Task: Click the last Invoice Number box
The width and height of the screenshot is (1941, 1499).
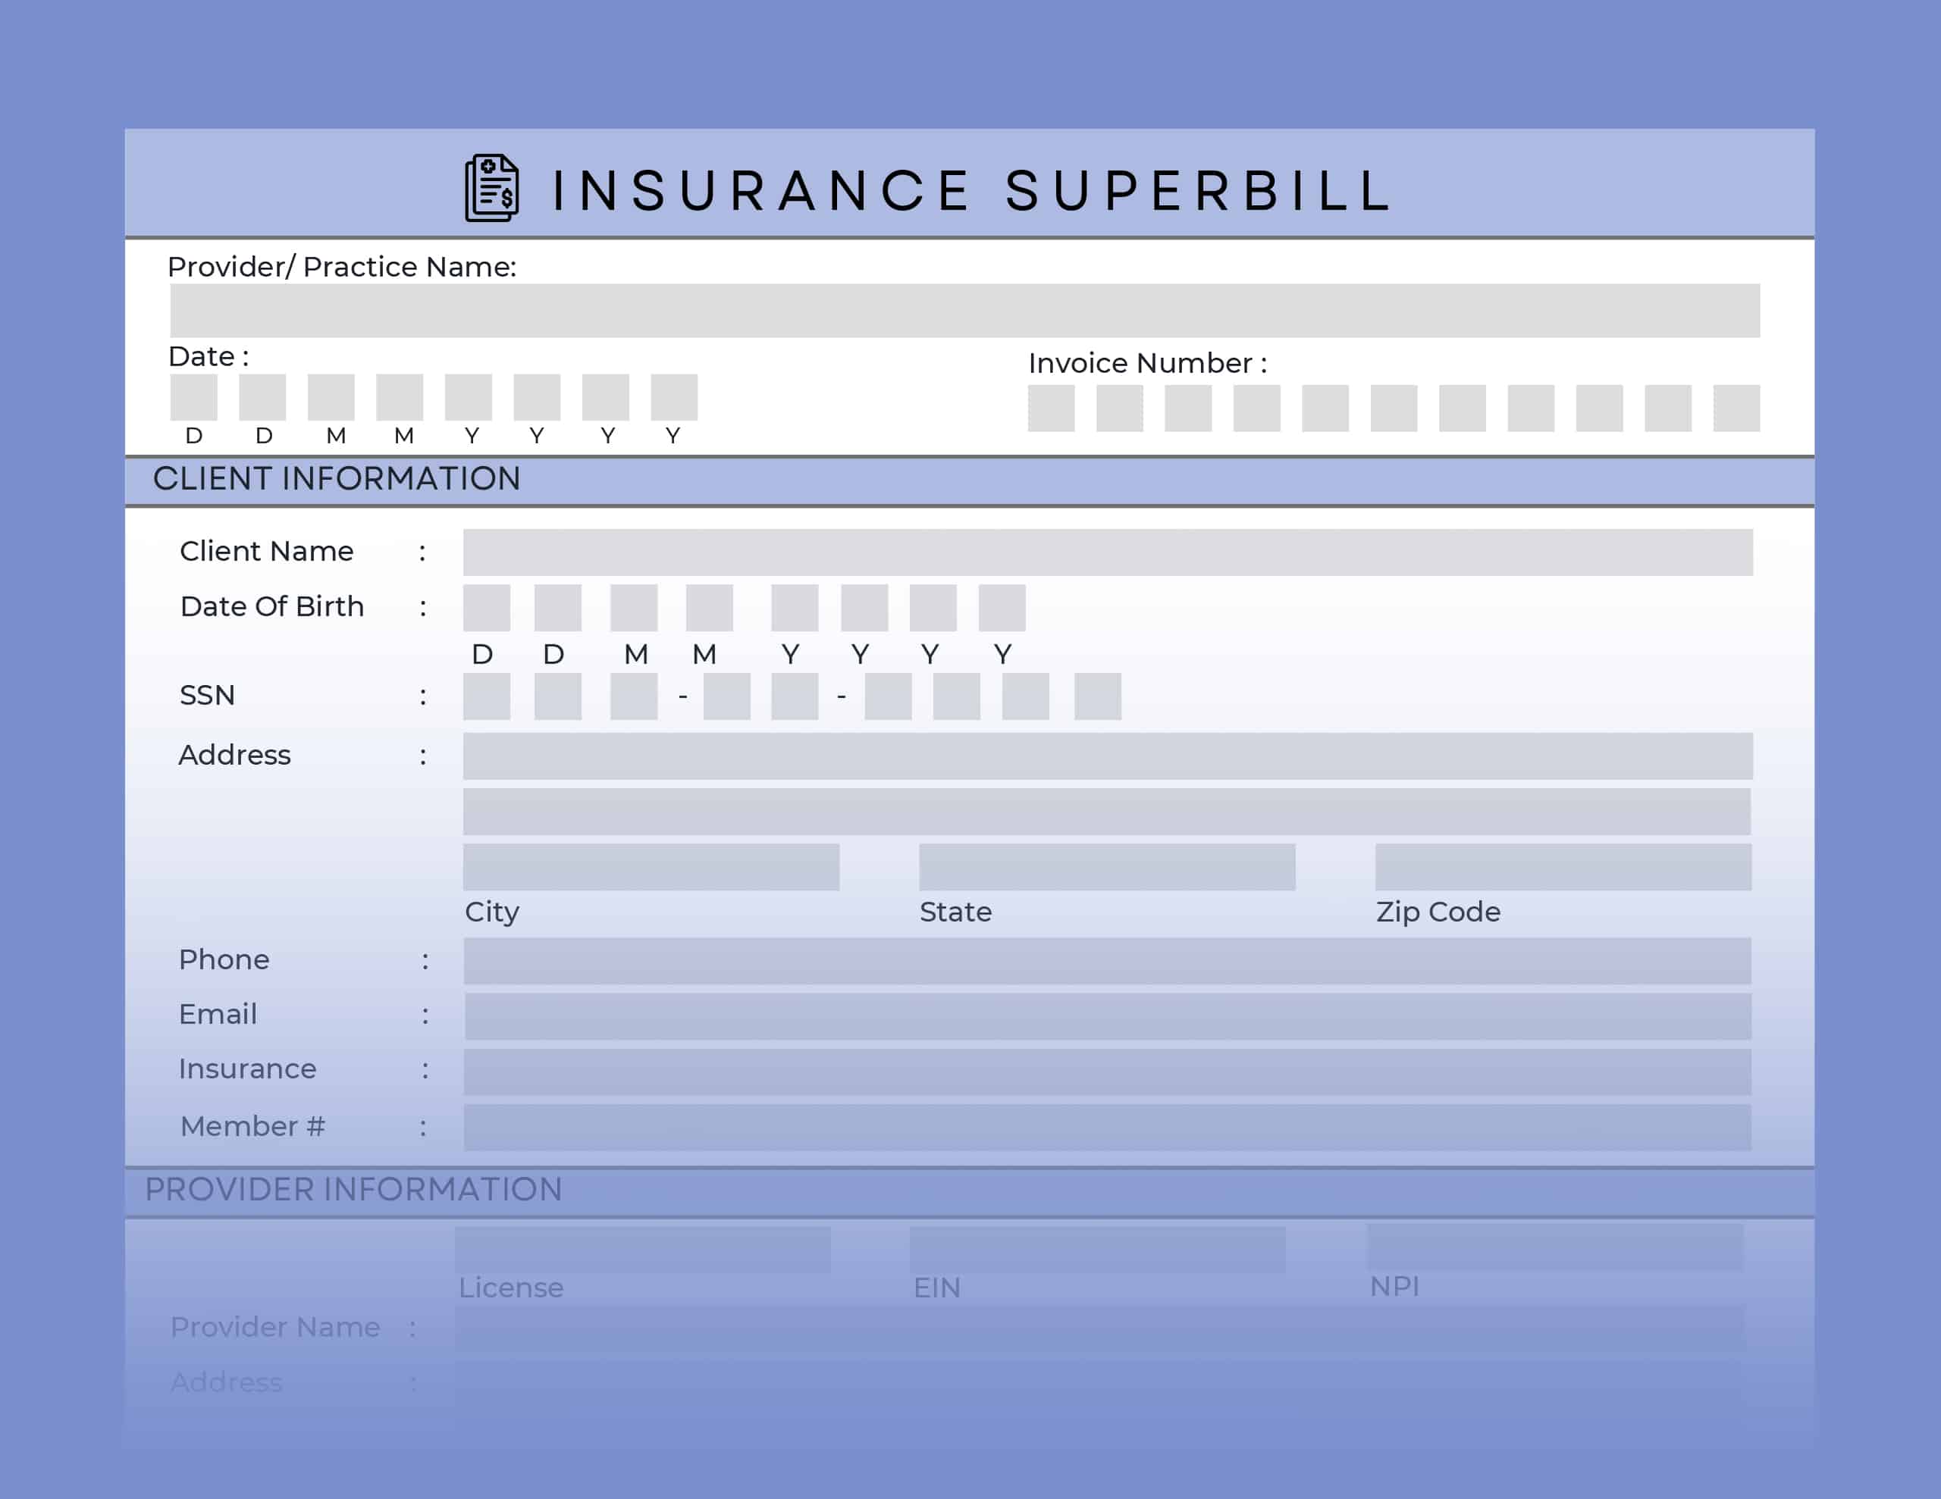Action: coord(1736,408)
